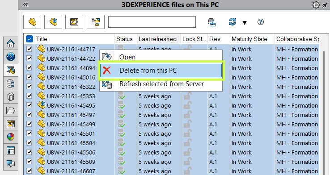
Task: Uncheck the UBW-21161-45353 row checkbox
Action: pos(29,96)
